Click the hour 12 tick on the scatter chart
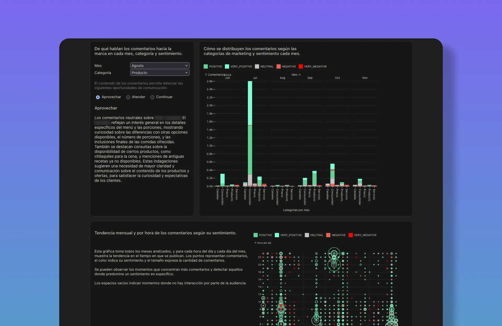The width and height of the screenshot is (502, 326). pyautogui.click(x=260, y=294)
